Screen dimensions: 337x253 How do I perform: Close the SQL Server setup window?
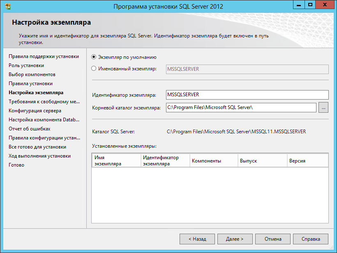click(x=325, y=5)
